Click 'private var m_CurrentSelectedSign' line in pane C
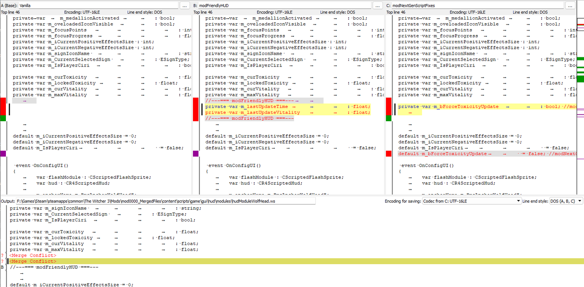 (488, 60)
